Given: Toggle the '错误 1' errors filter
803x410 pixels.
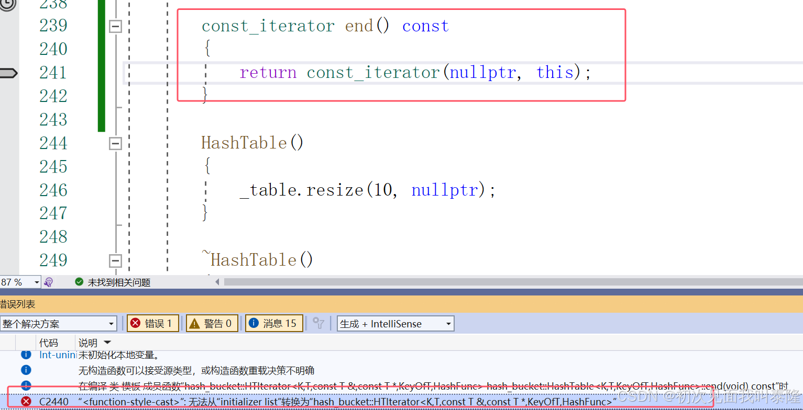Looking at the screenshot, I should pyautogui.click(x=153, y=323).
